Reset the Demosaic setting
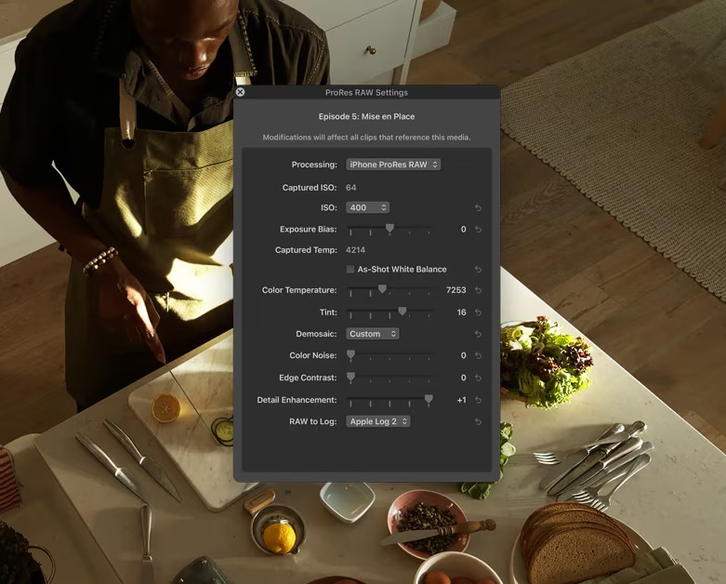This screenshot has width=726, height=584. (x=478, y=334)
